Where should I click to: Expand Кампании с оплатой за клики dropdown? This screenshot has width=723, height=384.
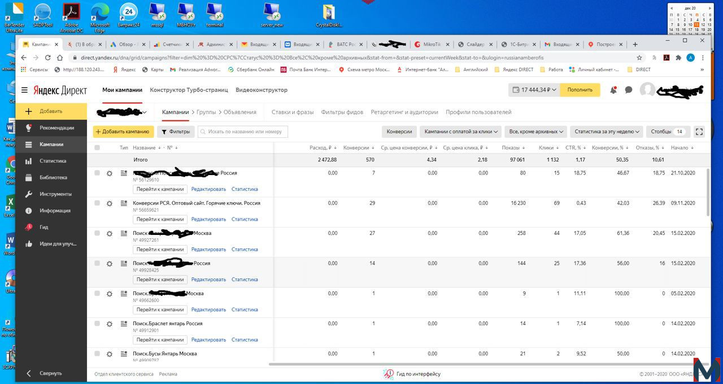point(460,132)
